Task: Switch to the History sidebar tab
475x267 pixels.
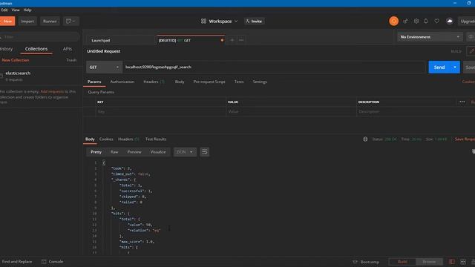Action: (x=7, y=49)
